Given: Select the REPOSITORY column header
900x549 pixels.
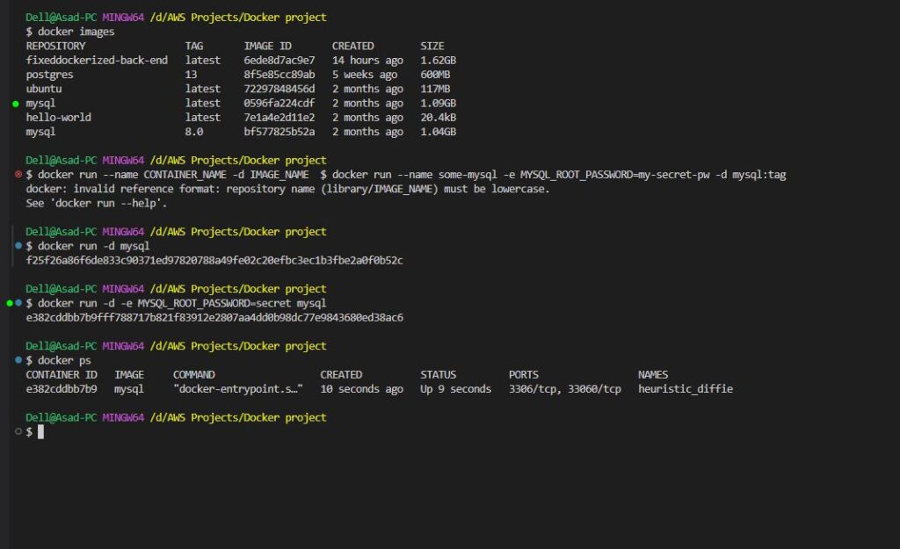Looking at the screenshot, I should click(55, 46).
